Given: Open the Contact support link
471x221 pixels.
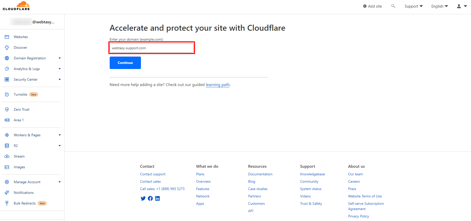Looking at the screenshot, I should tap(153, 174).
